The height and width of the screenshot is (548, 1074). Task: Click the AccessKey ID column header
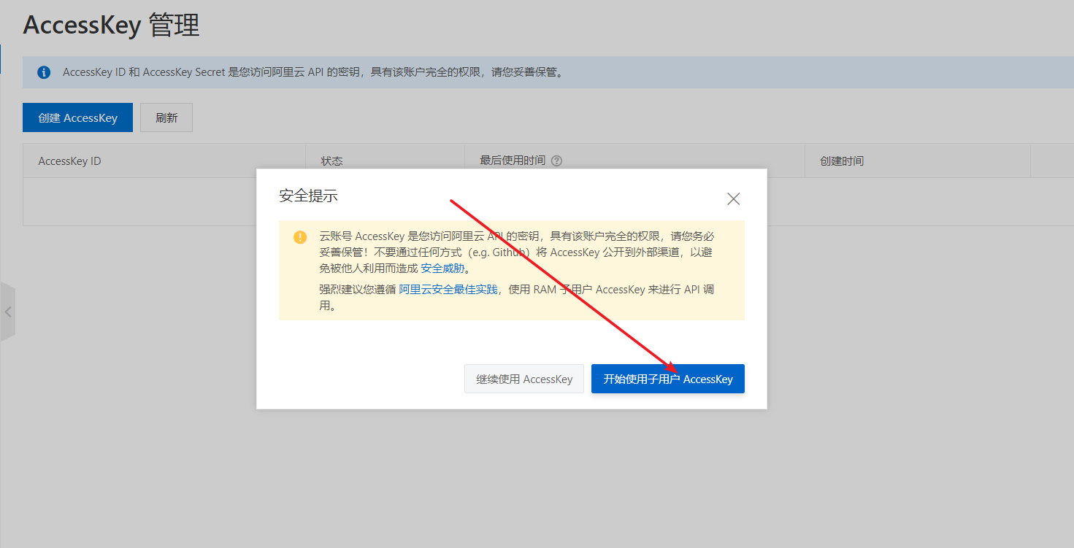coord(69,161)
